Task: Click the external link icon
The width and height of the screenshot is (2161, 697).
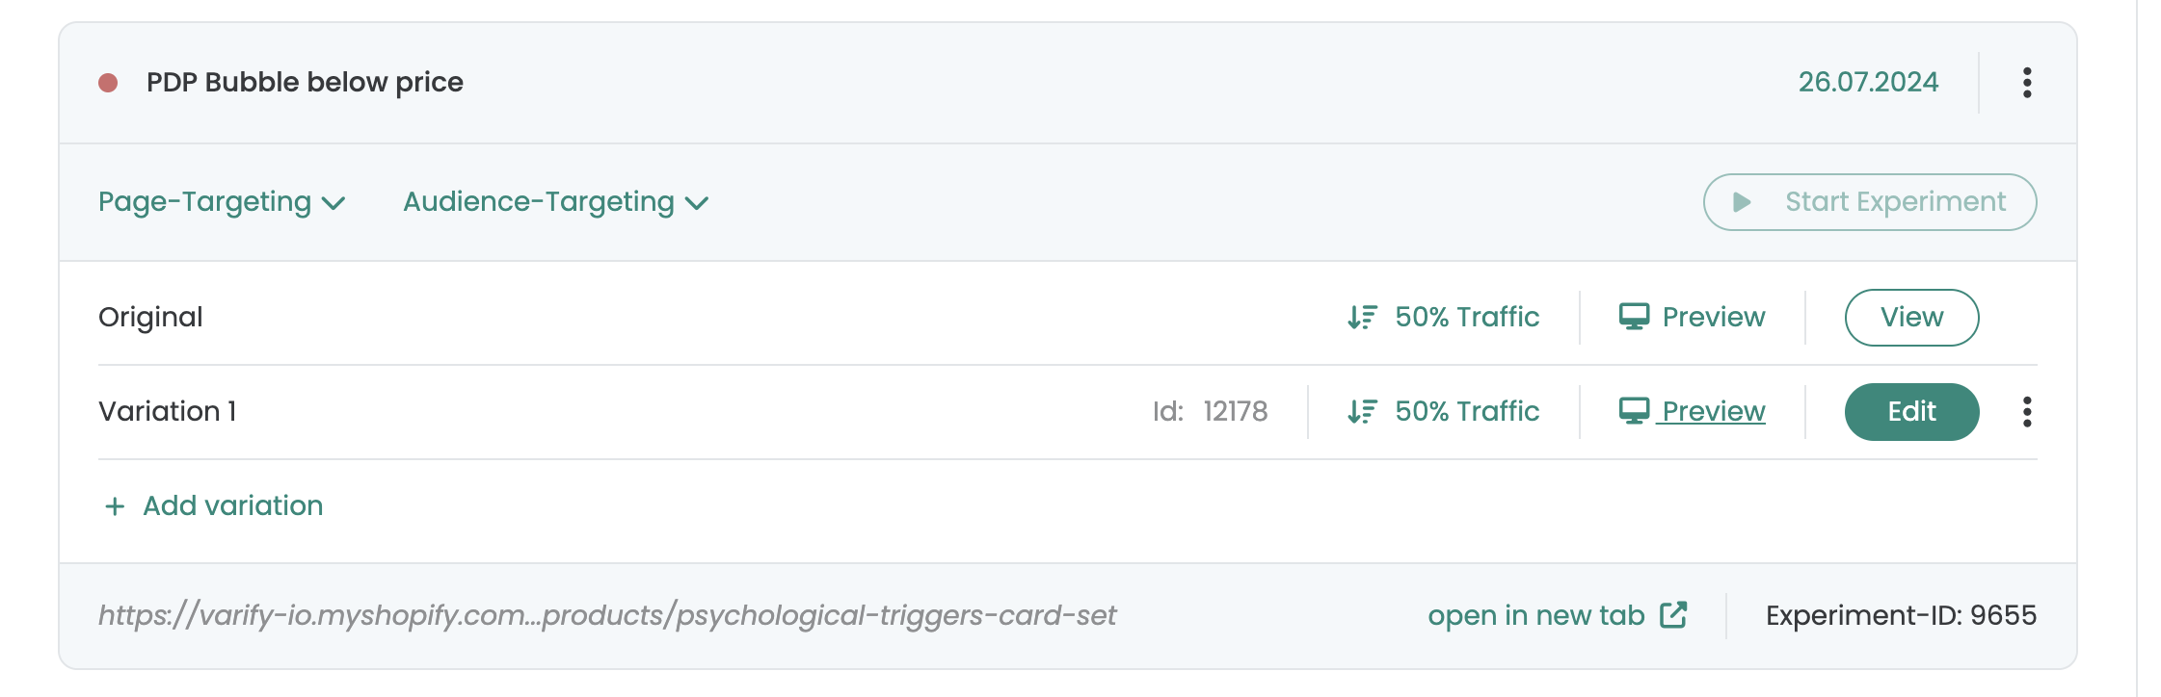Action: (1673, 615)
